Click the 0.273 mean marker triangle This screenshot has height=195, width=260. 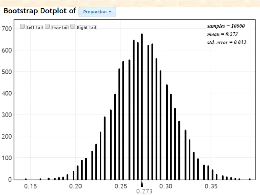click(x=142, y=184)
